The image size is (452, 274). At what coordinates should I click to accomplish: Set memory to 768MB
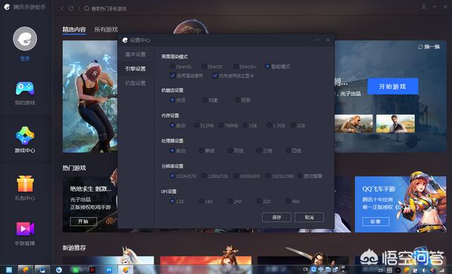point(221,125)
